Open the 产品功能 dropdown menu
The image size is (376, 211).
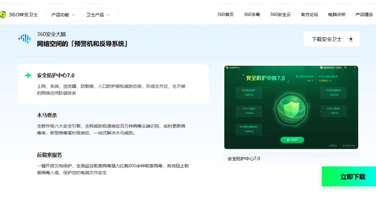(x=63, y=15)
